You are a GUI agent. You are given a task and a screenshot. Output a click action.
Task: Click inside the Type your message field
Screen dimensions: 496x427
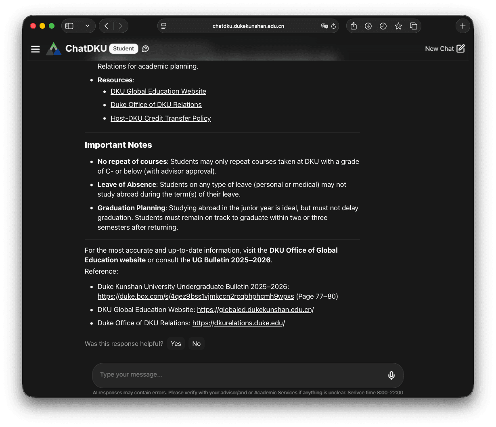202,375
